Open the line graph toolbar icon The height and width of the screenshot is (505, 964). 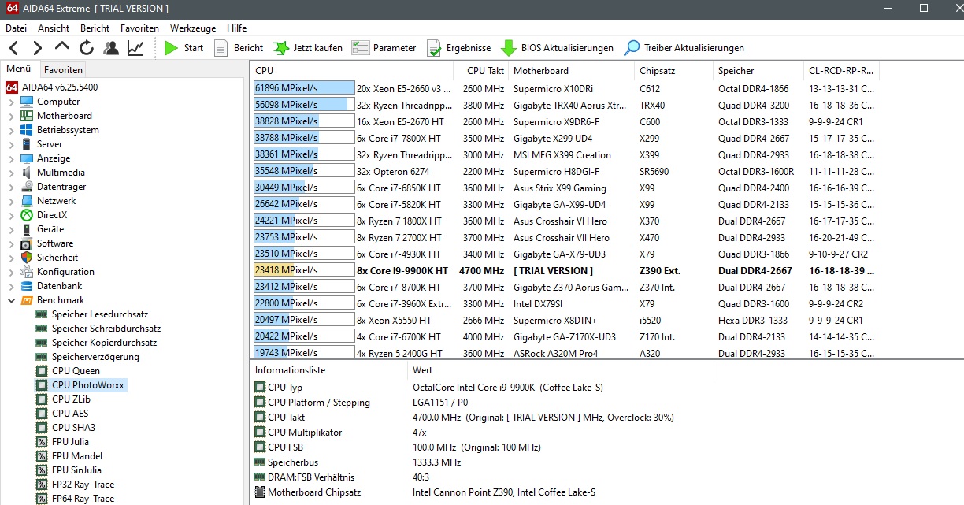coord(135,48)
